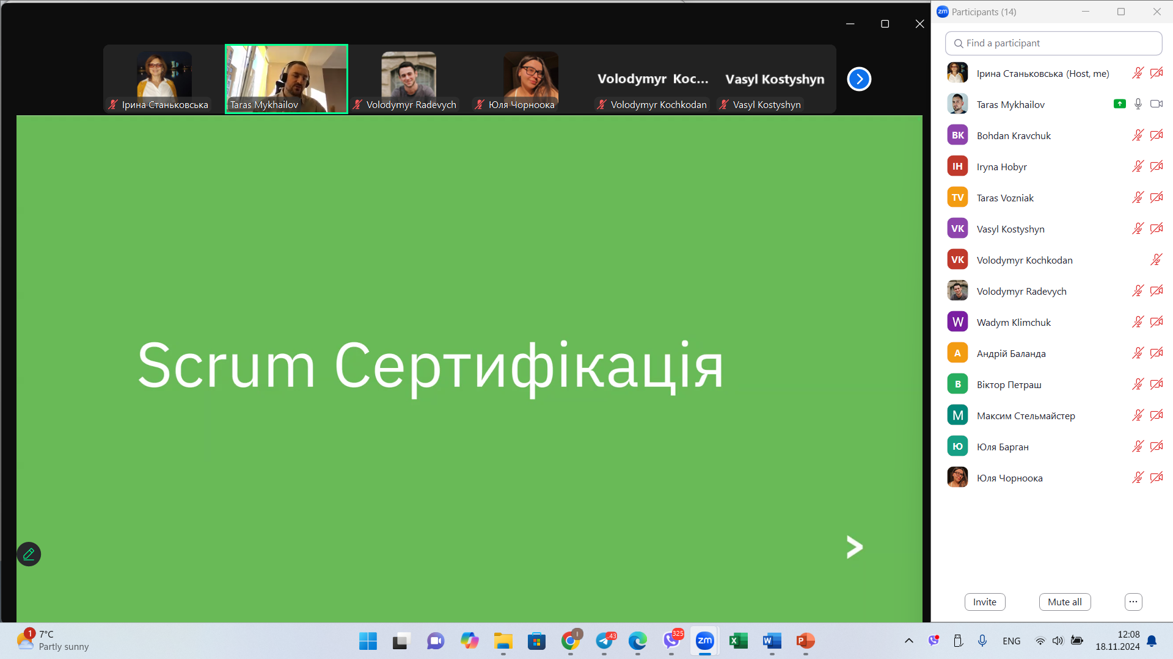Click Iryna Hobyr's camera-off icon
The height and width of the screenshot is (659, 1173).
tap(1156, 167)
